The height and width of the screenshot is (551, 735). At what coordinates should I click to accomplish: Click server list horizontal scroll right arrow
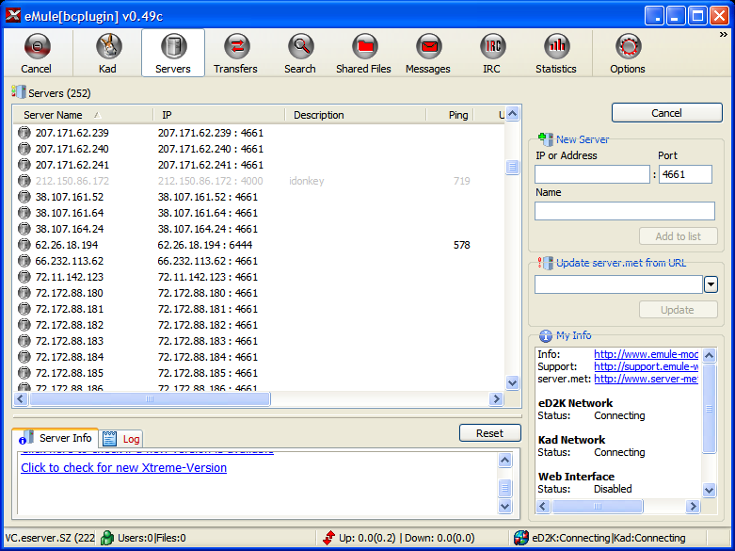coord(496,399)
